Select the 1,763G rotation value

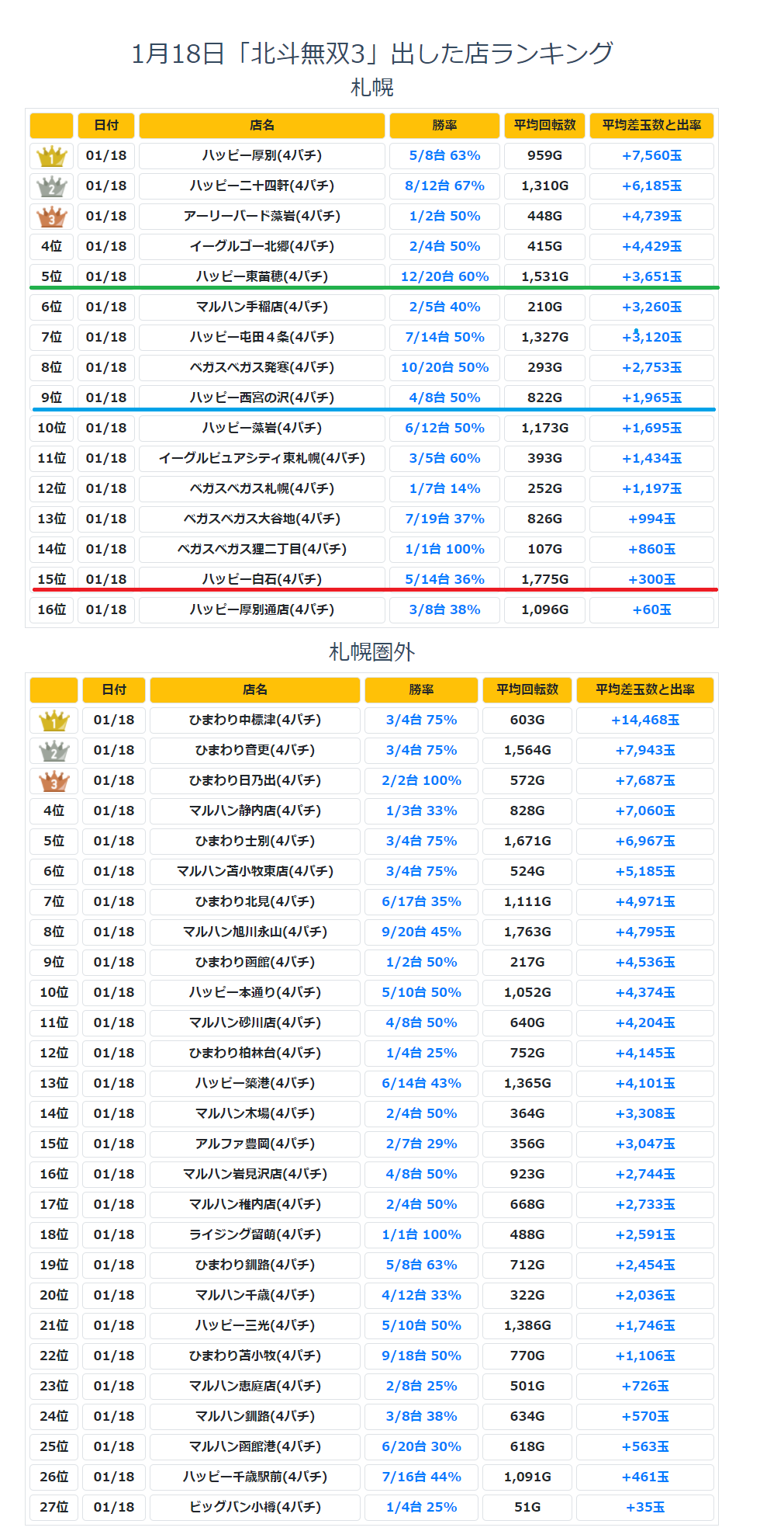click(x=527, y=932)
